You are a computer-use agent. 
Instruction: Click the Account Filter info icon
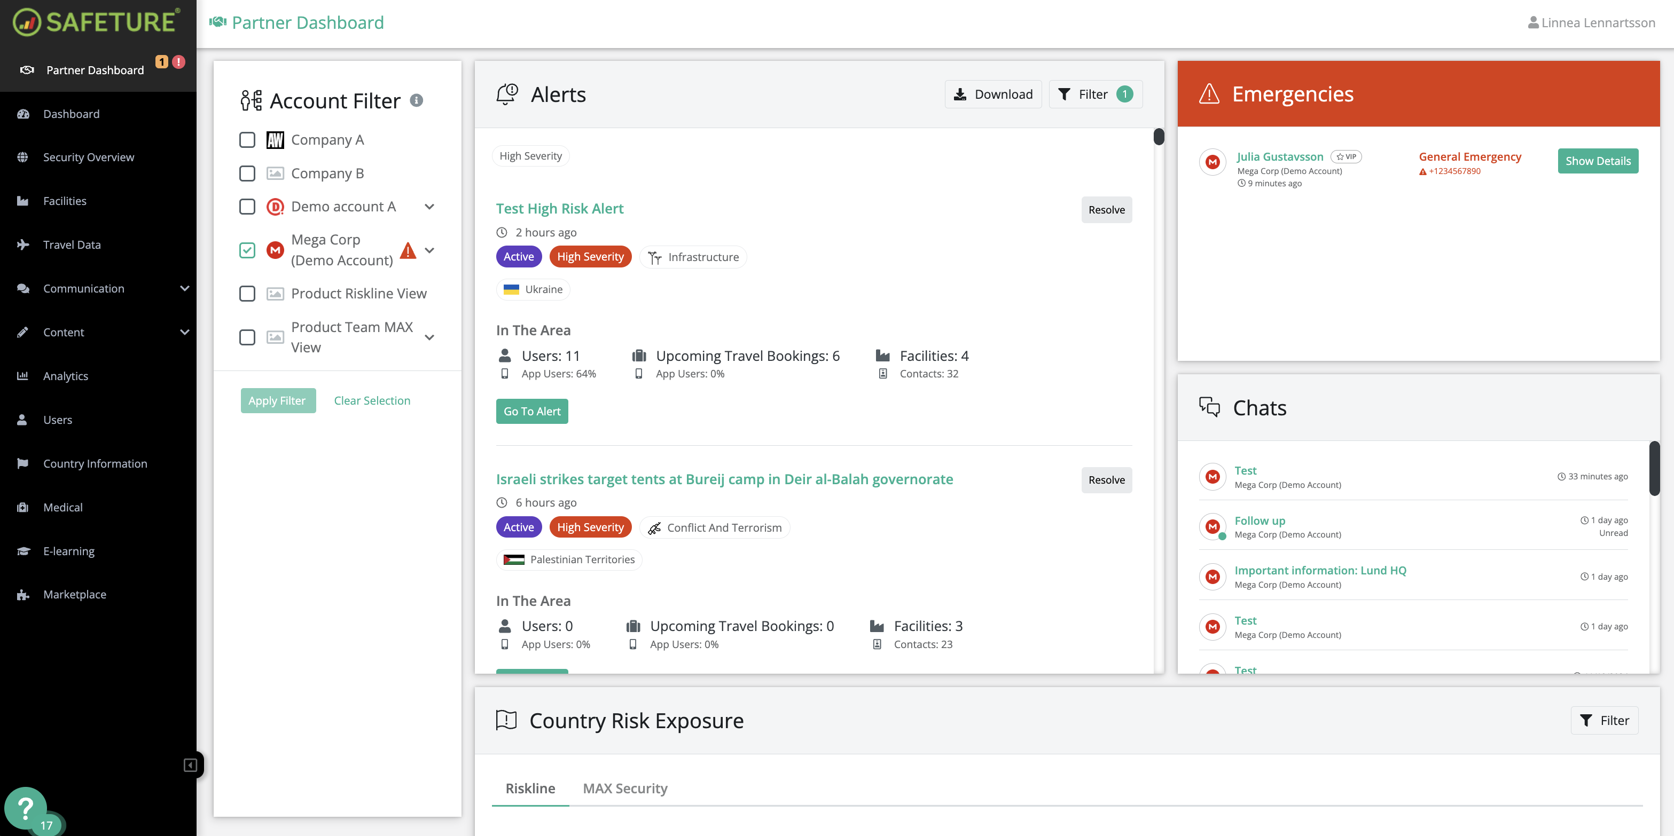pyautogui.click(x=417, y=101)
